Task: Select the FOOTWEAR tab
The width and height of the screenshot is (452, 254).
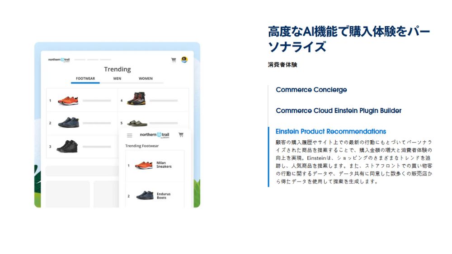Action: (x=85, y=79)
